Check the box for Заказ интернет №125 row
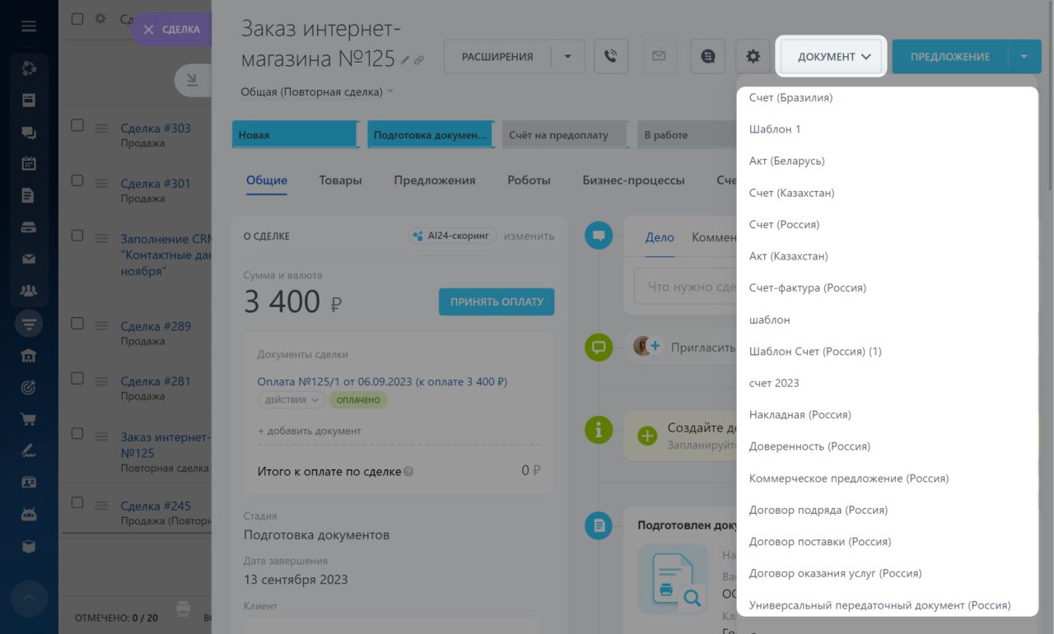The height and width of the screenshot is (634, 1054). click(77, 434)
